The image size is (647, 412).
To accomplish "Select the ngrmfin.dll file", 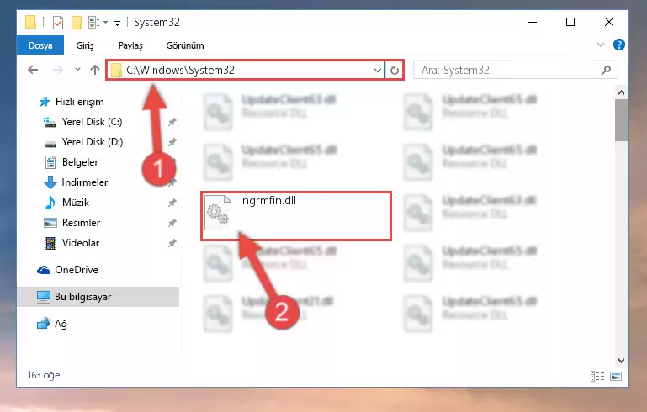I will tap(296, 216).
